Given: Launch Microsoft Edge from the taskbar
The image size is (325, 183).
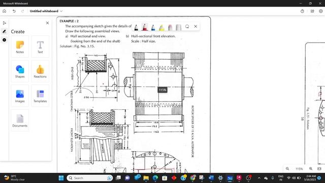Looking at the screenshot, I should [x=155, y=178].
